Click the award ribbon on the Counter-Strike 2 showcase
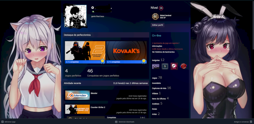Image resolution: width=254 pixels, height=124 pixels. [102, 61]
